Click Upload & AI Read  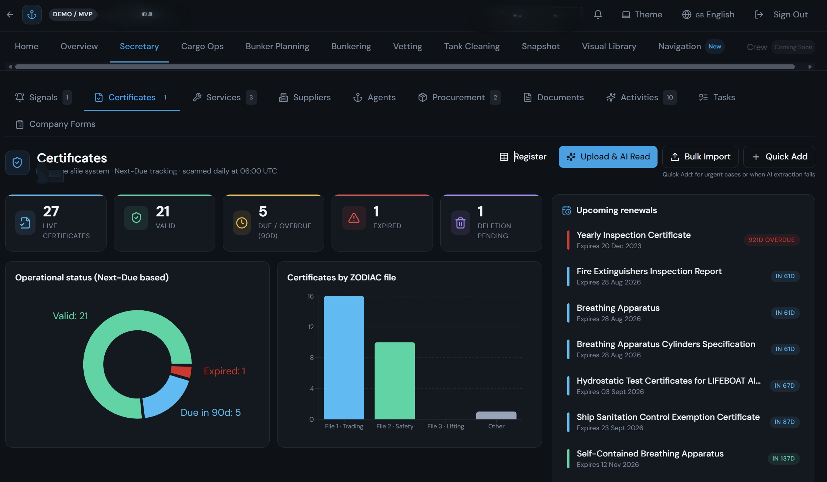point(608,157)
